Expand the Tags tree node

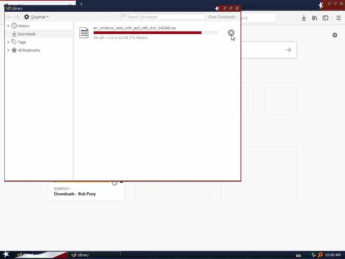tap(8, 42)
